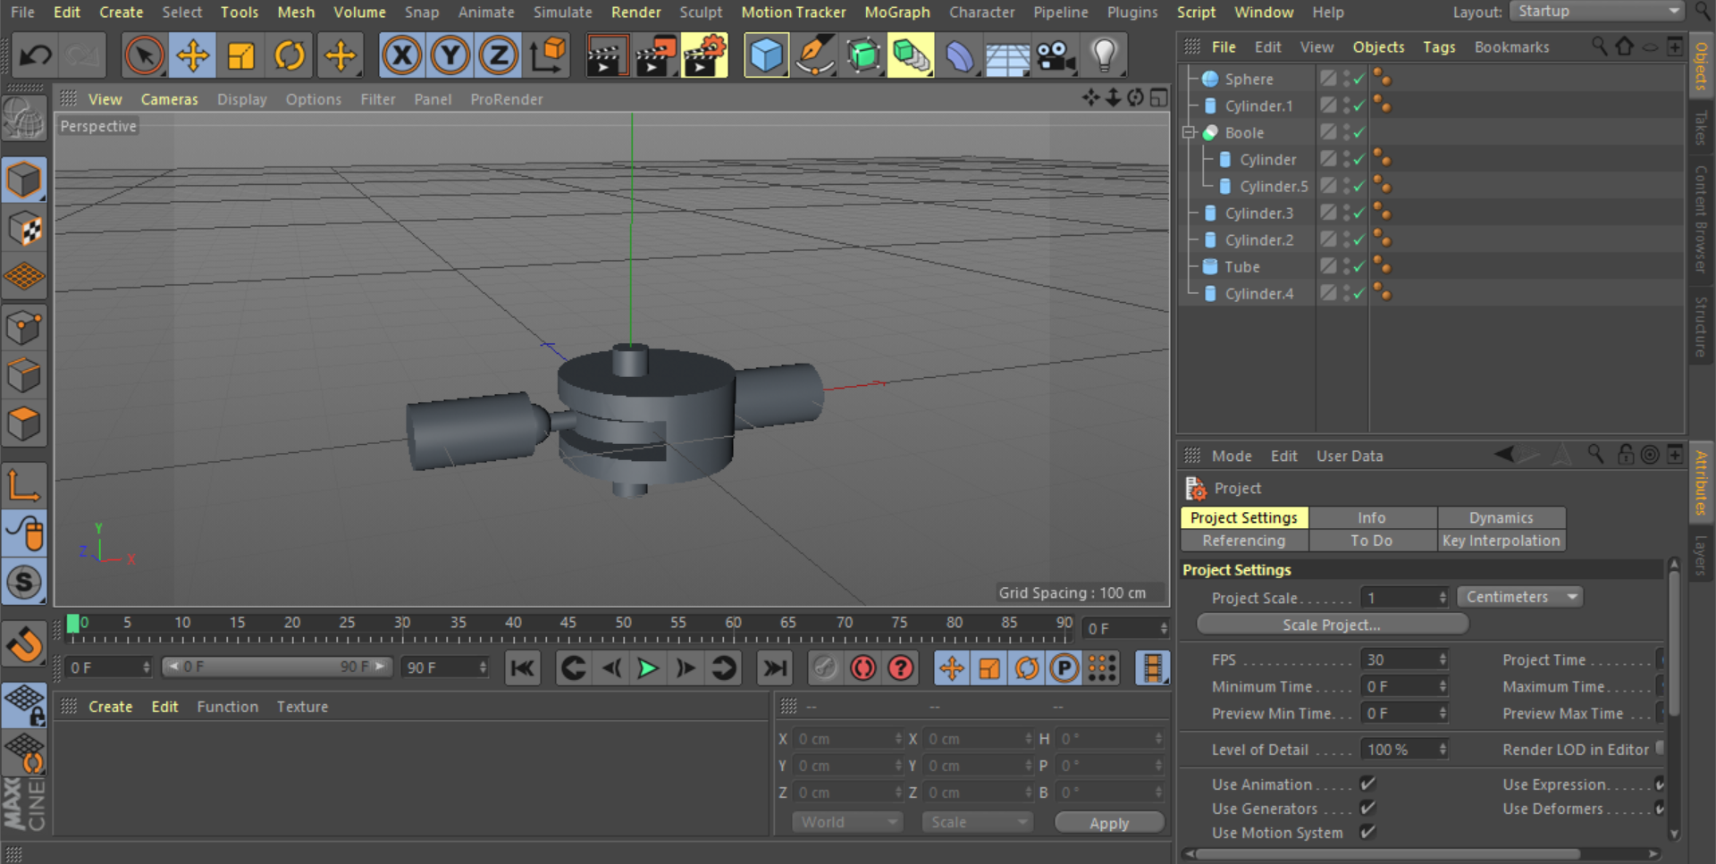Disable the Use Animation checkbox
This screenshot has height=864, width=1716.
pyautogui.click(x=1367, y=784)
